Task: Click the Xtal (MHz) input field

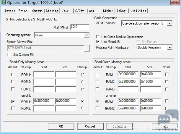Action: pos(80,27)
